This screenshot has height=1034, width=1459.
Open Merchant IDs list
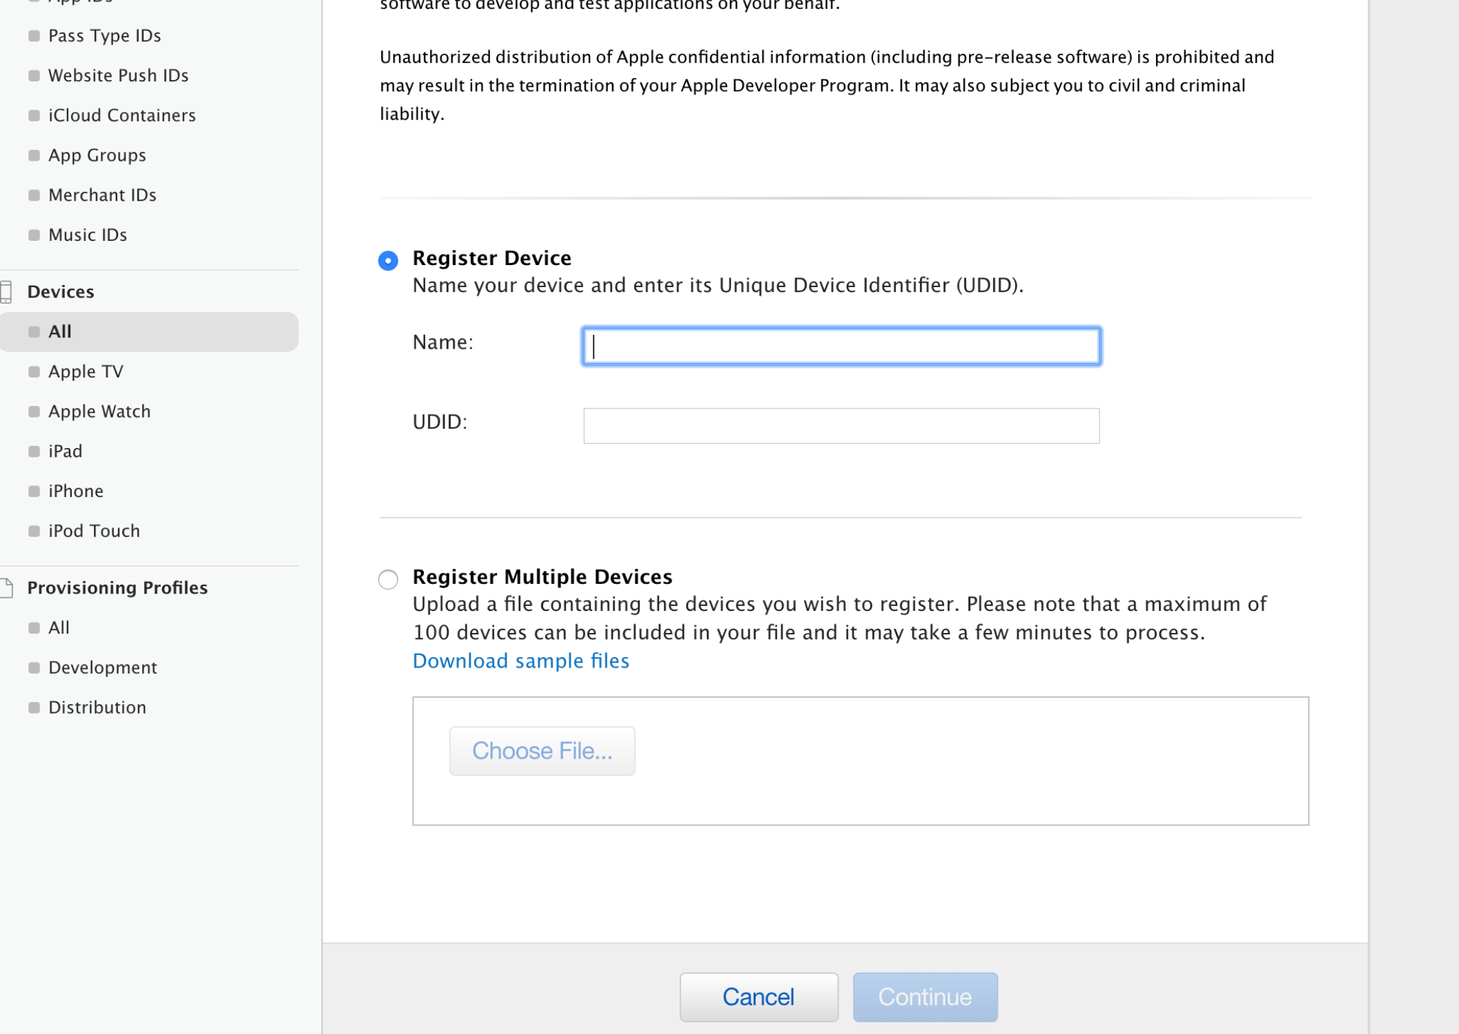click(102, 195)
